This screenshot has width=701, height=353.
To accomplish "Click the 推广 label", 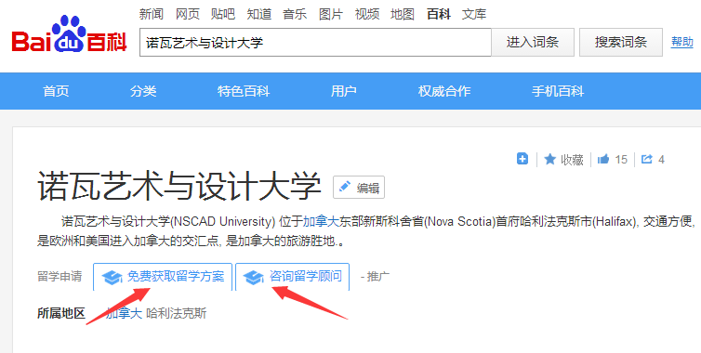I will (x=377, y=277).
